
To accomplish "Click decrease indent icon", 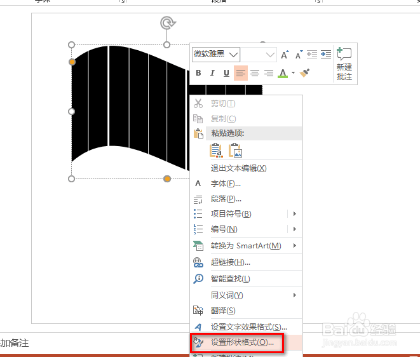I will [312, 55].
